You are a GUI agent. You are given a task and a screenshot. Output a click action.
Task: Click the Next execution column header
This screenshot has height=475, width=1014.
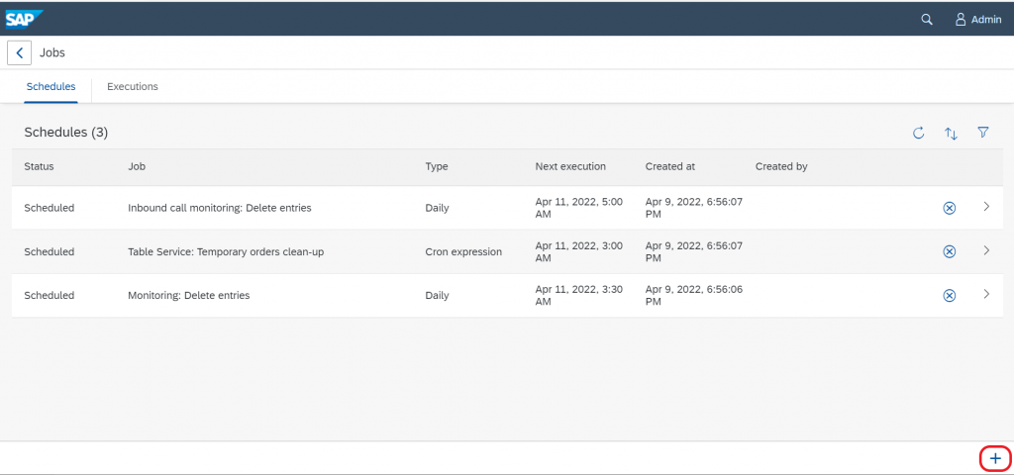(x=570, y=166)
